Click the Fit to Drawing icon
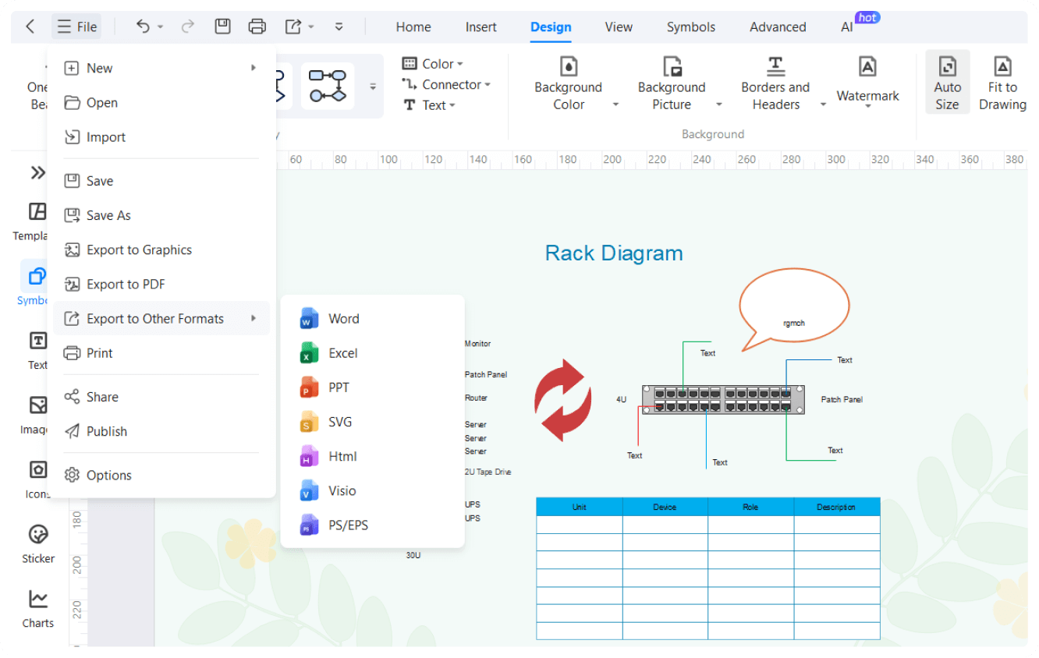This screenshot has width=1039, height=658. pyautogui.click(x=1002, y=67)
